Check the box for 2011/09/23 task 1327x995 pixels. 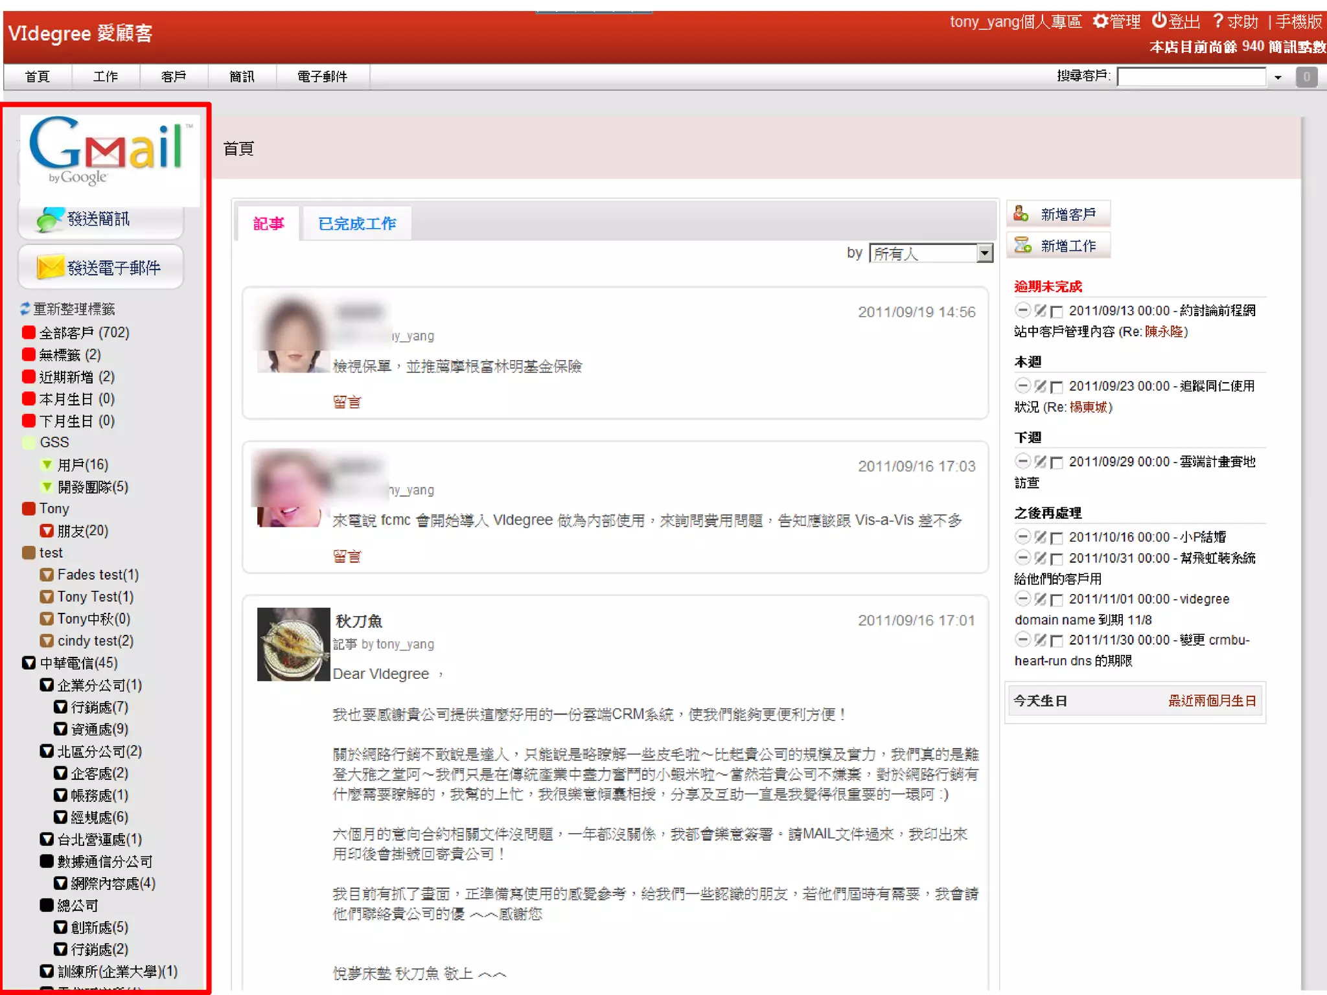click(1057, 387)
